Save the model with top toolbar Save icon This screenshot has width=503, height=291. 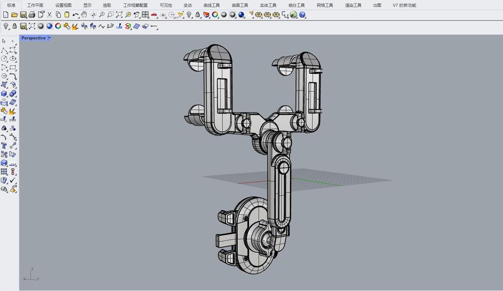click(x=23, y=15)
